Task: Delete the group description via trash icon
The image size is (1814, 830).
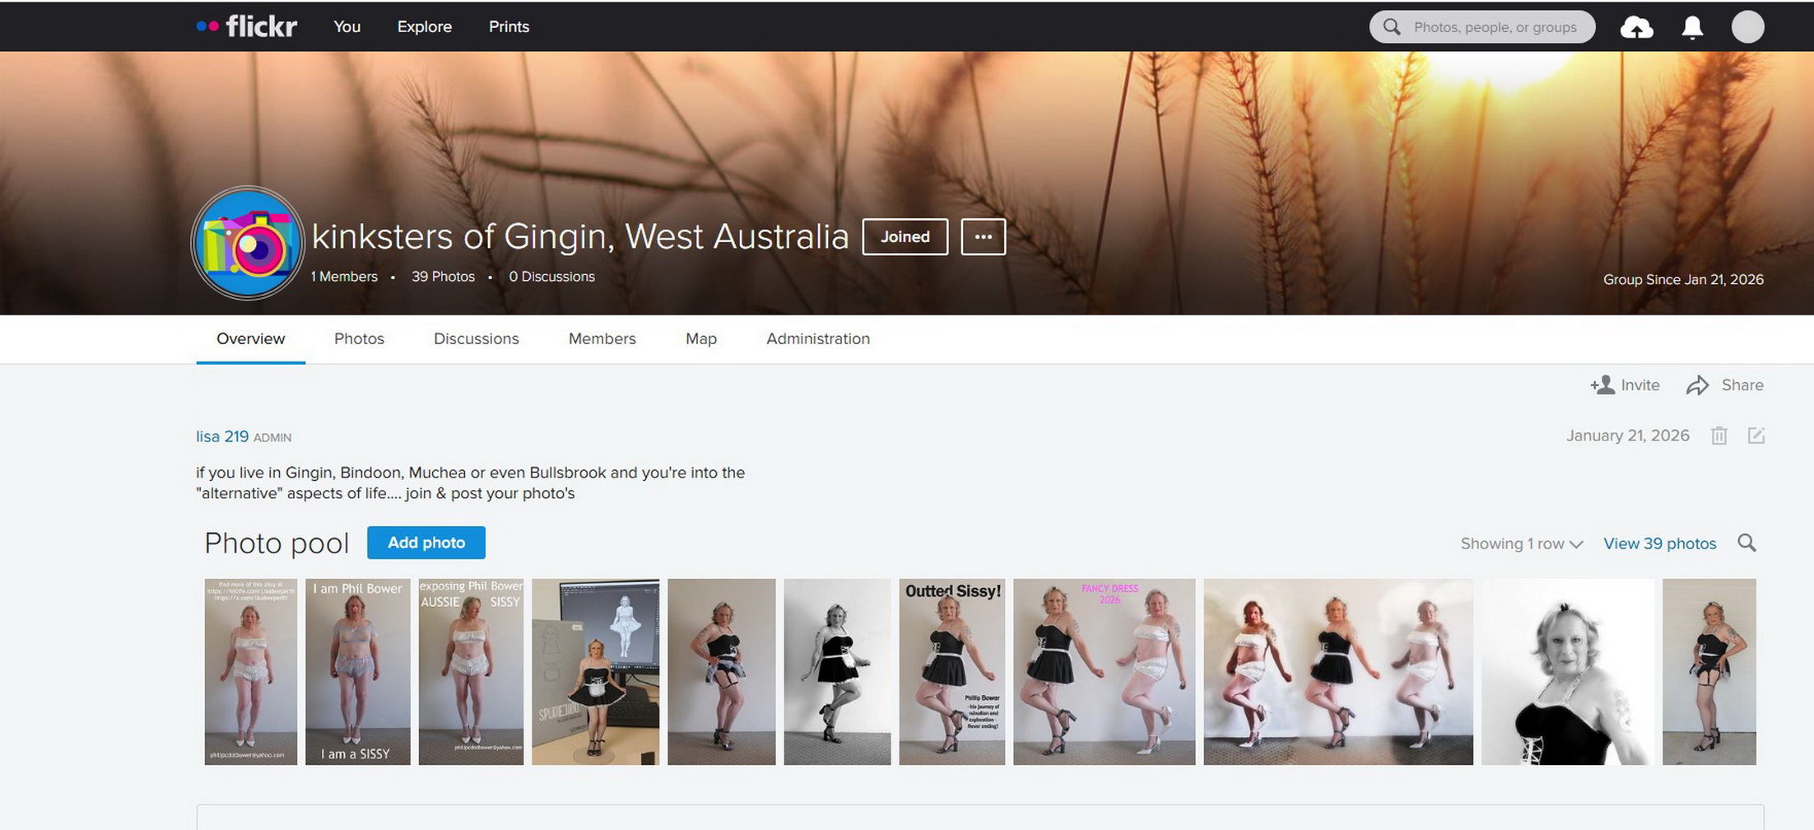Action: (1719, 436)
